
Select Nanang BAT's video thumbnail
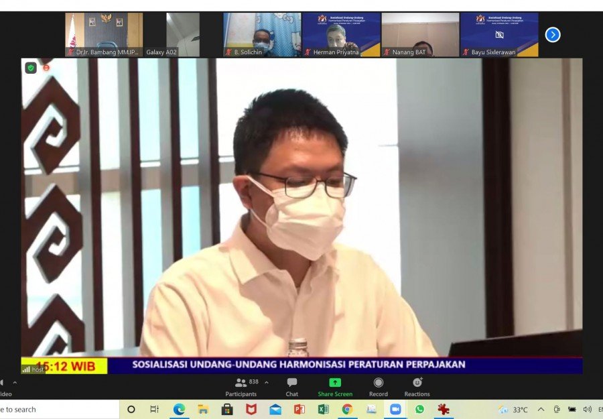pos(420,35)
